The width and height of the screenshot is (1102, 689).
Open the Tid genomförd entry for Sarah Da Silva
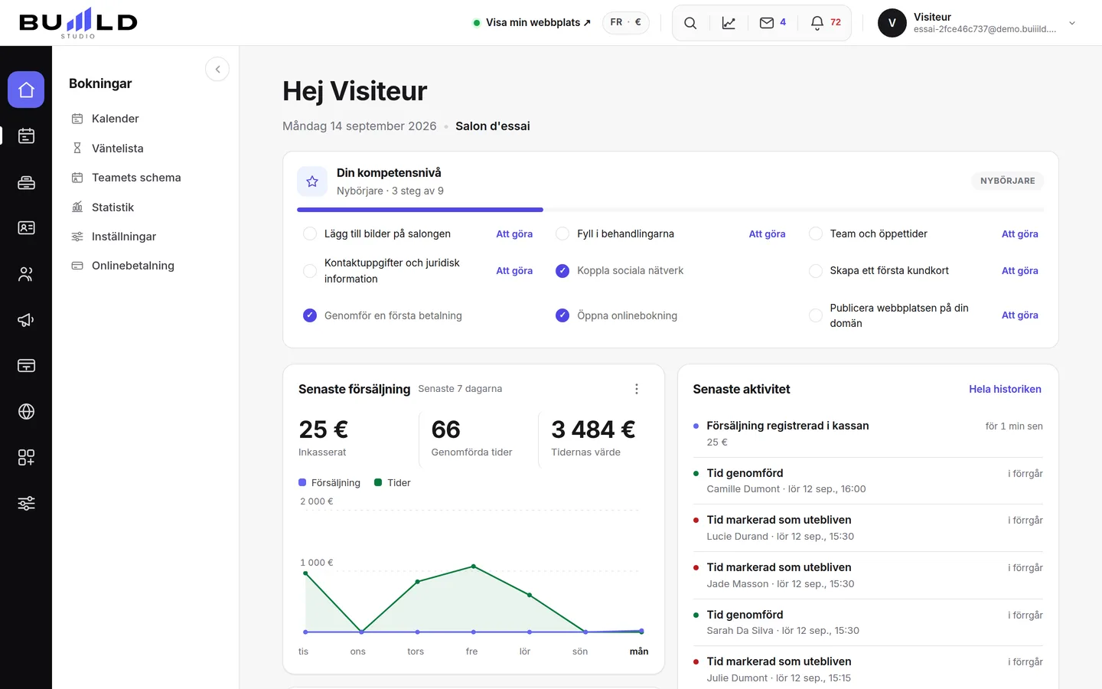click(868, 622)
